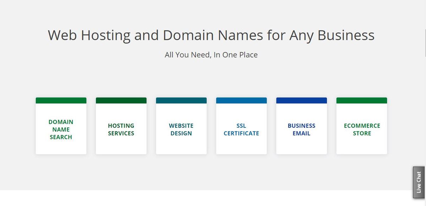Choose the SSL Certificate card
Viewport: 426px width, 206px height.
click(241, 126)
